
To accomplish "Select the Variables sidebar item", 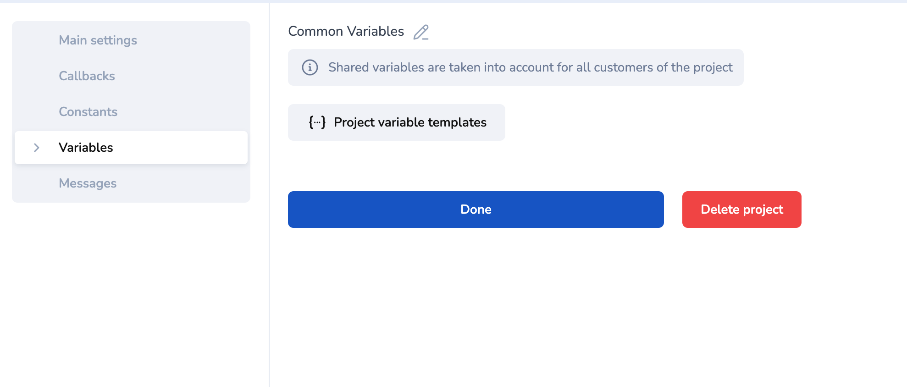I will [x=86, y=148].
